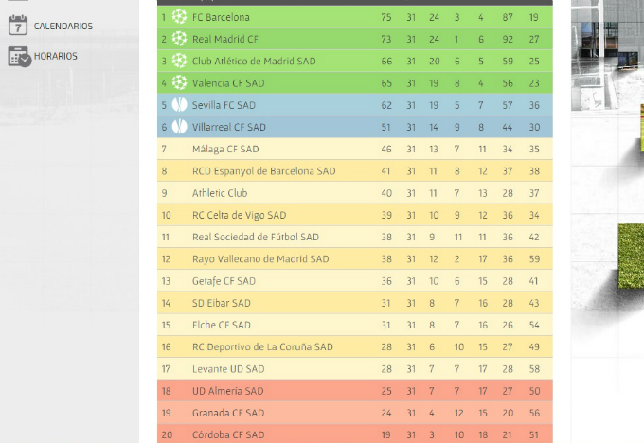
Task: Select RC Deportivo de La Coruña SAD
Action: [262, 347]
